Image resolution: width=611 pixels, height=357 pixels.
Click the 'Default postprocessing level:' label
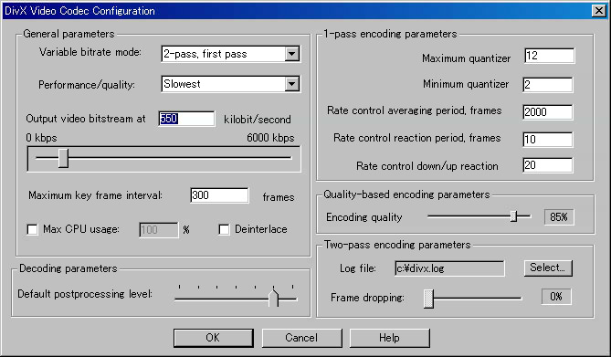pos(85,294)
